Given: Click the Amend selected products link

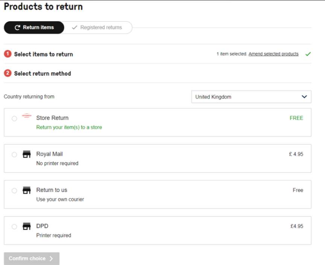Looking at the screenshot, I should pos(273,54).
